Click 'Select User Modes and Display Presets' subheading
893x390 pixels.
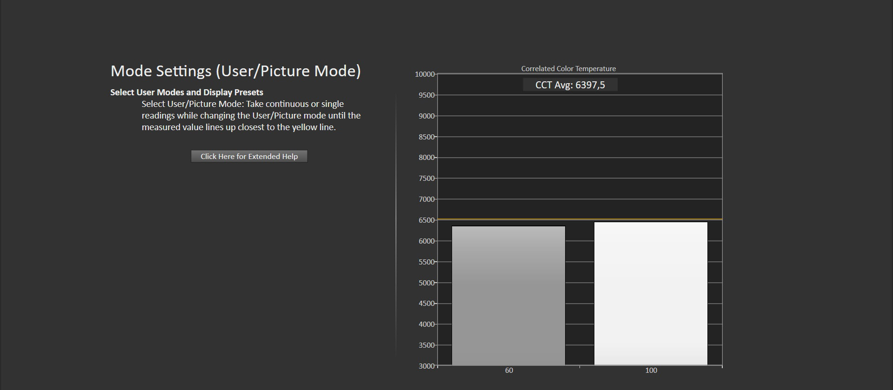pyautogui.click(x=187, y=93)
